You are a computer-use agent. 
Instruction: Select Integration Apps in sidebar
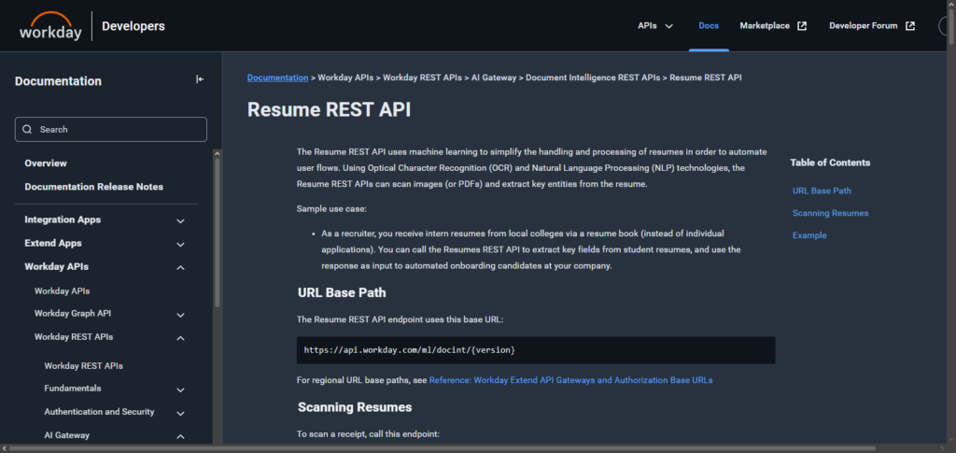coord(63,219)
